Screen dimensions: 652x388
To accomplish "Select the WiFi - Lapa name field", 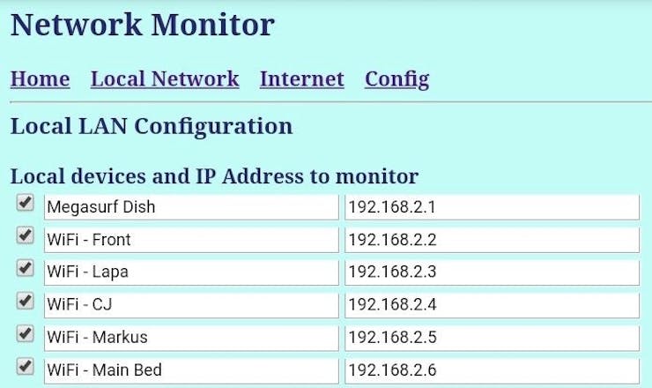I will point(191,272).
